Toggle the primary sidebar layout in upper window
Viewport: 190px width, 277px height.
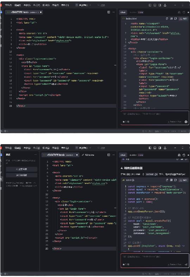(150, 5)
